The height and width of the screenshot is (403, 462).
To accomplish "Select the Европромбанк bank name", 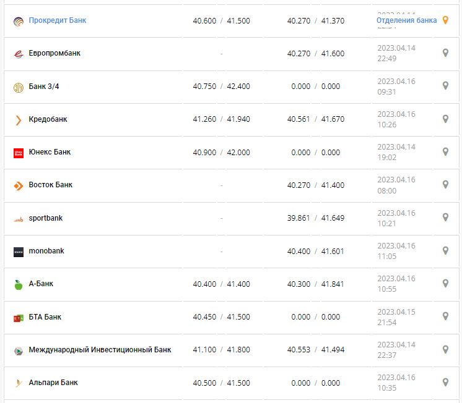I will 54,53.
